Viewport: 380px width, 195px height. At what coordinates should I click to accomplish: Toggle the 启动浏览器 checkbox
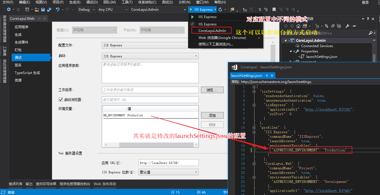coord(61,100)
